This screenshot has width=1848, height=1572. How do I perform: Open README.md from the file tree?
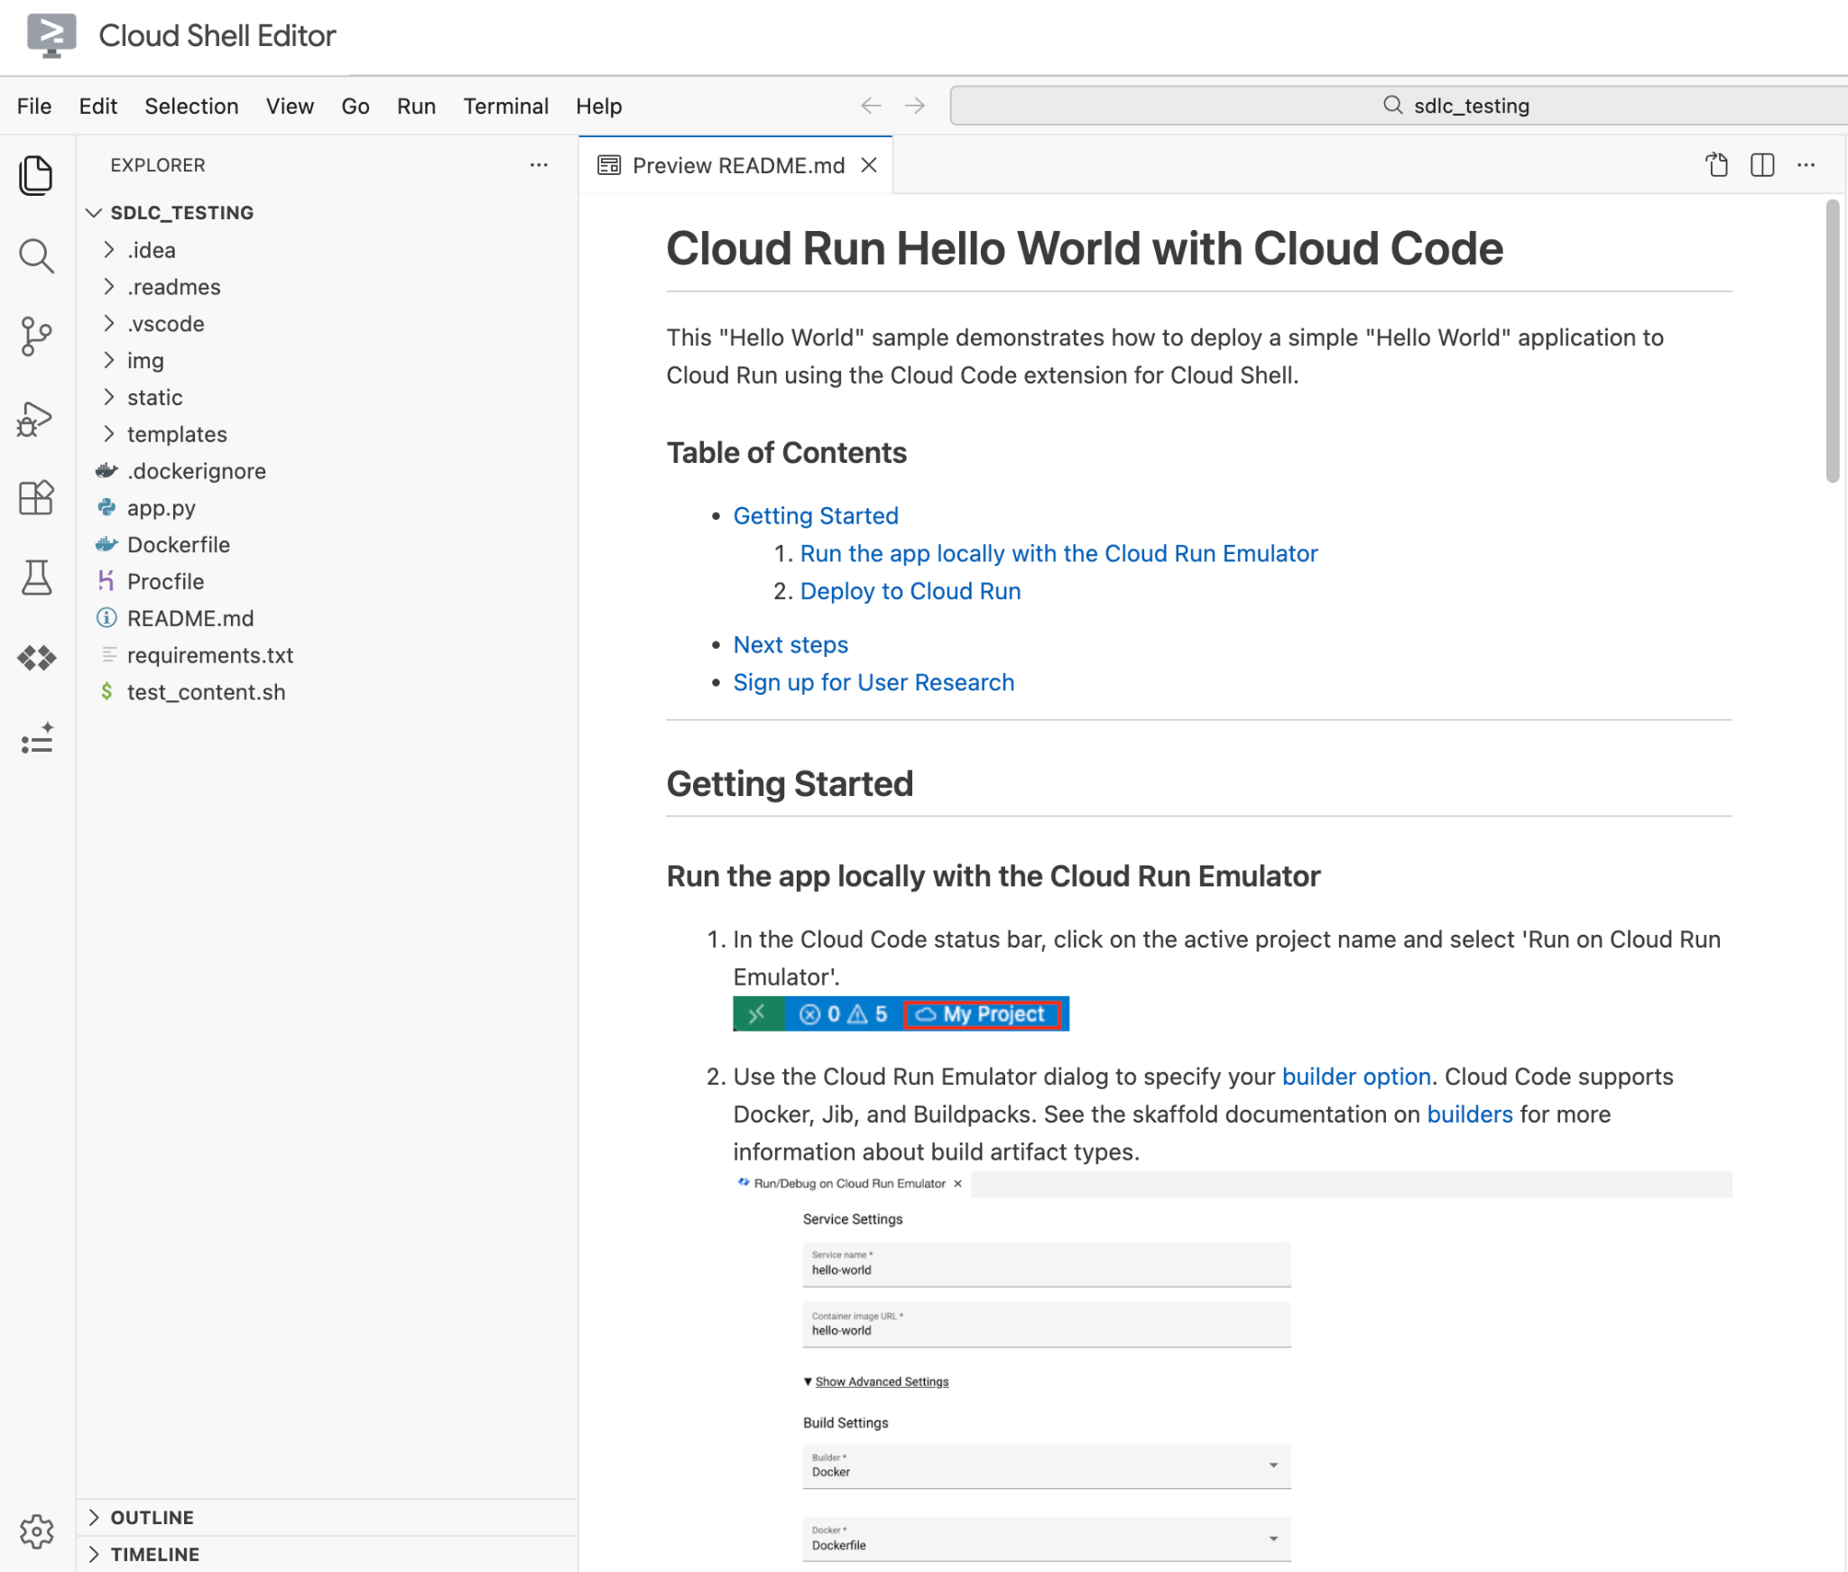click(327, 619)
